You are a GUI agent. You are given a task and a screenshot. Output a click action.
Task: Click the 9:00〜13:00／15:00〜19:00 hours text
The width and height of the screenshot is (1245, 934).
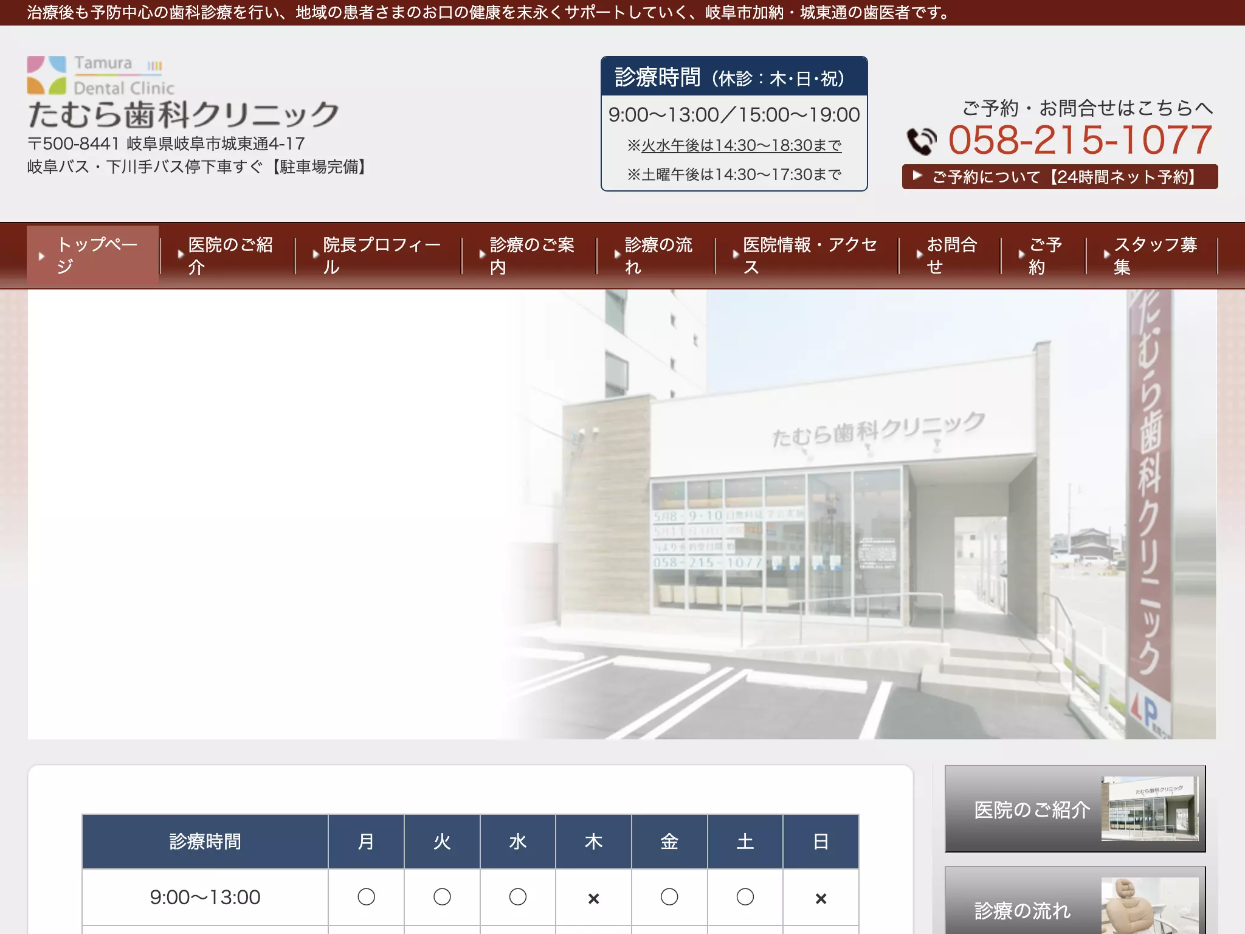click(x=734, y=114)
